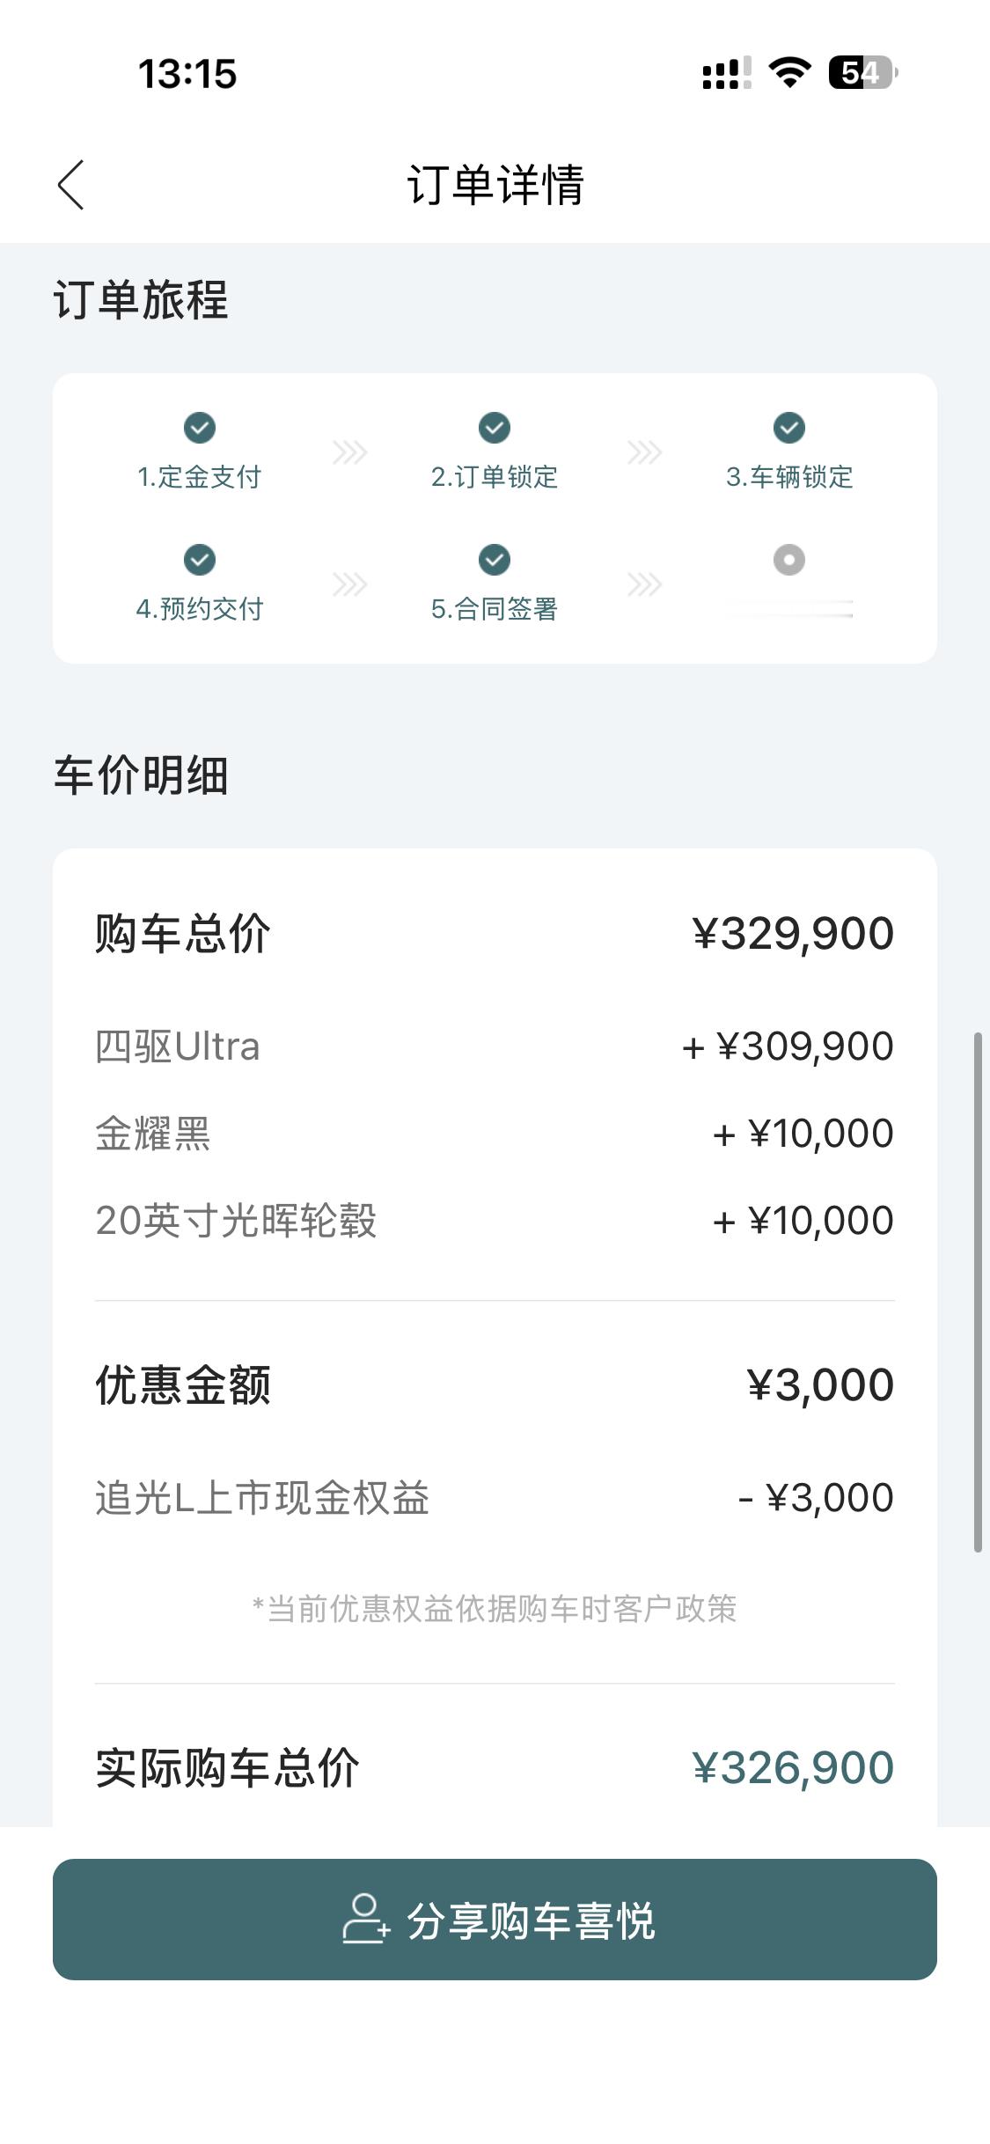Click the vertical scrollbar on right edge
This screenshot has width=990, height=2144.
pyautogui.click(x=977, y=1292)
